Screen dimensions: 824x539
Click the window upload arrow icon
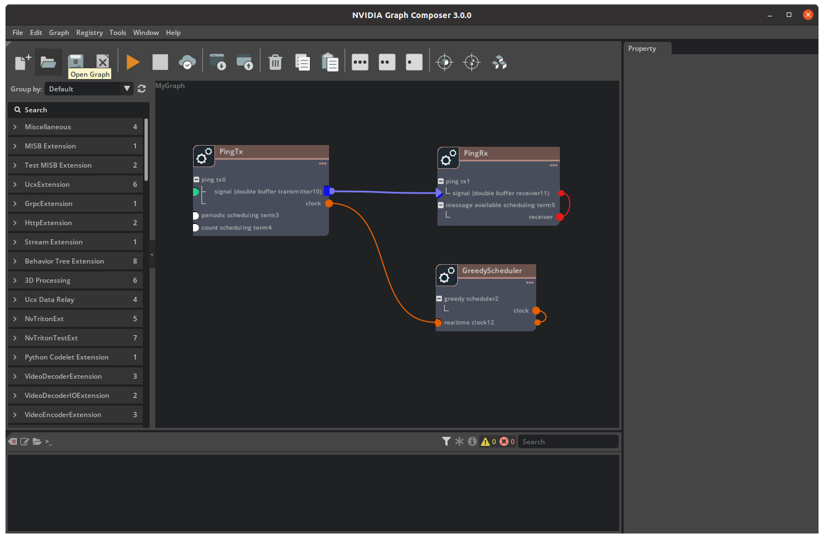(244, 62)
